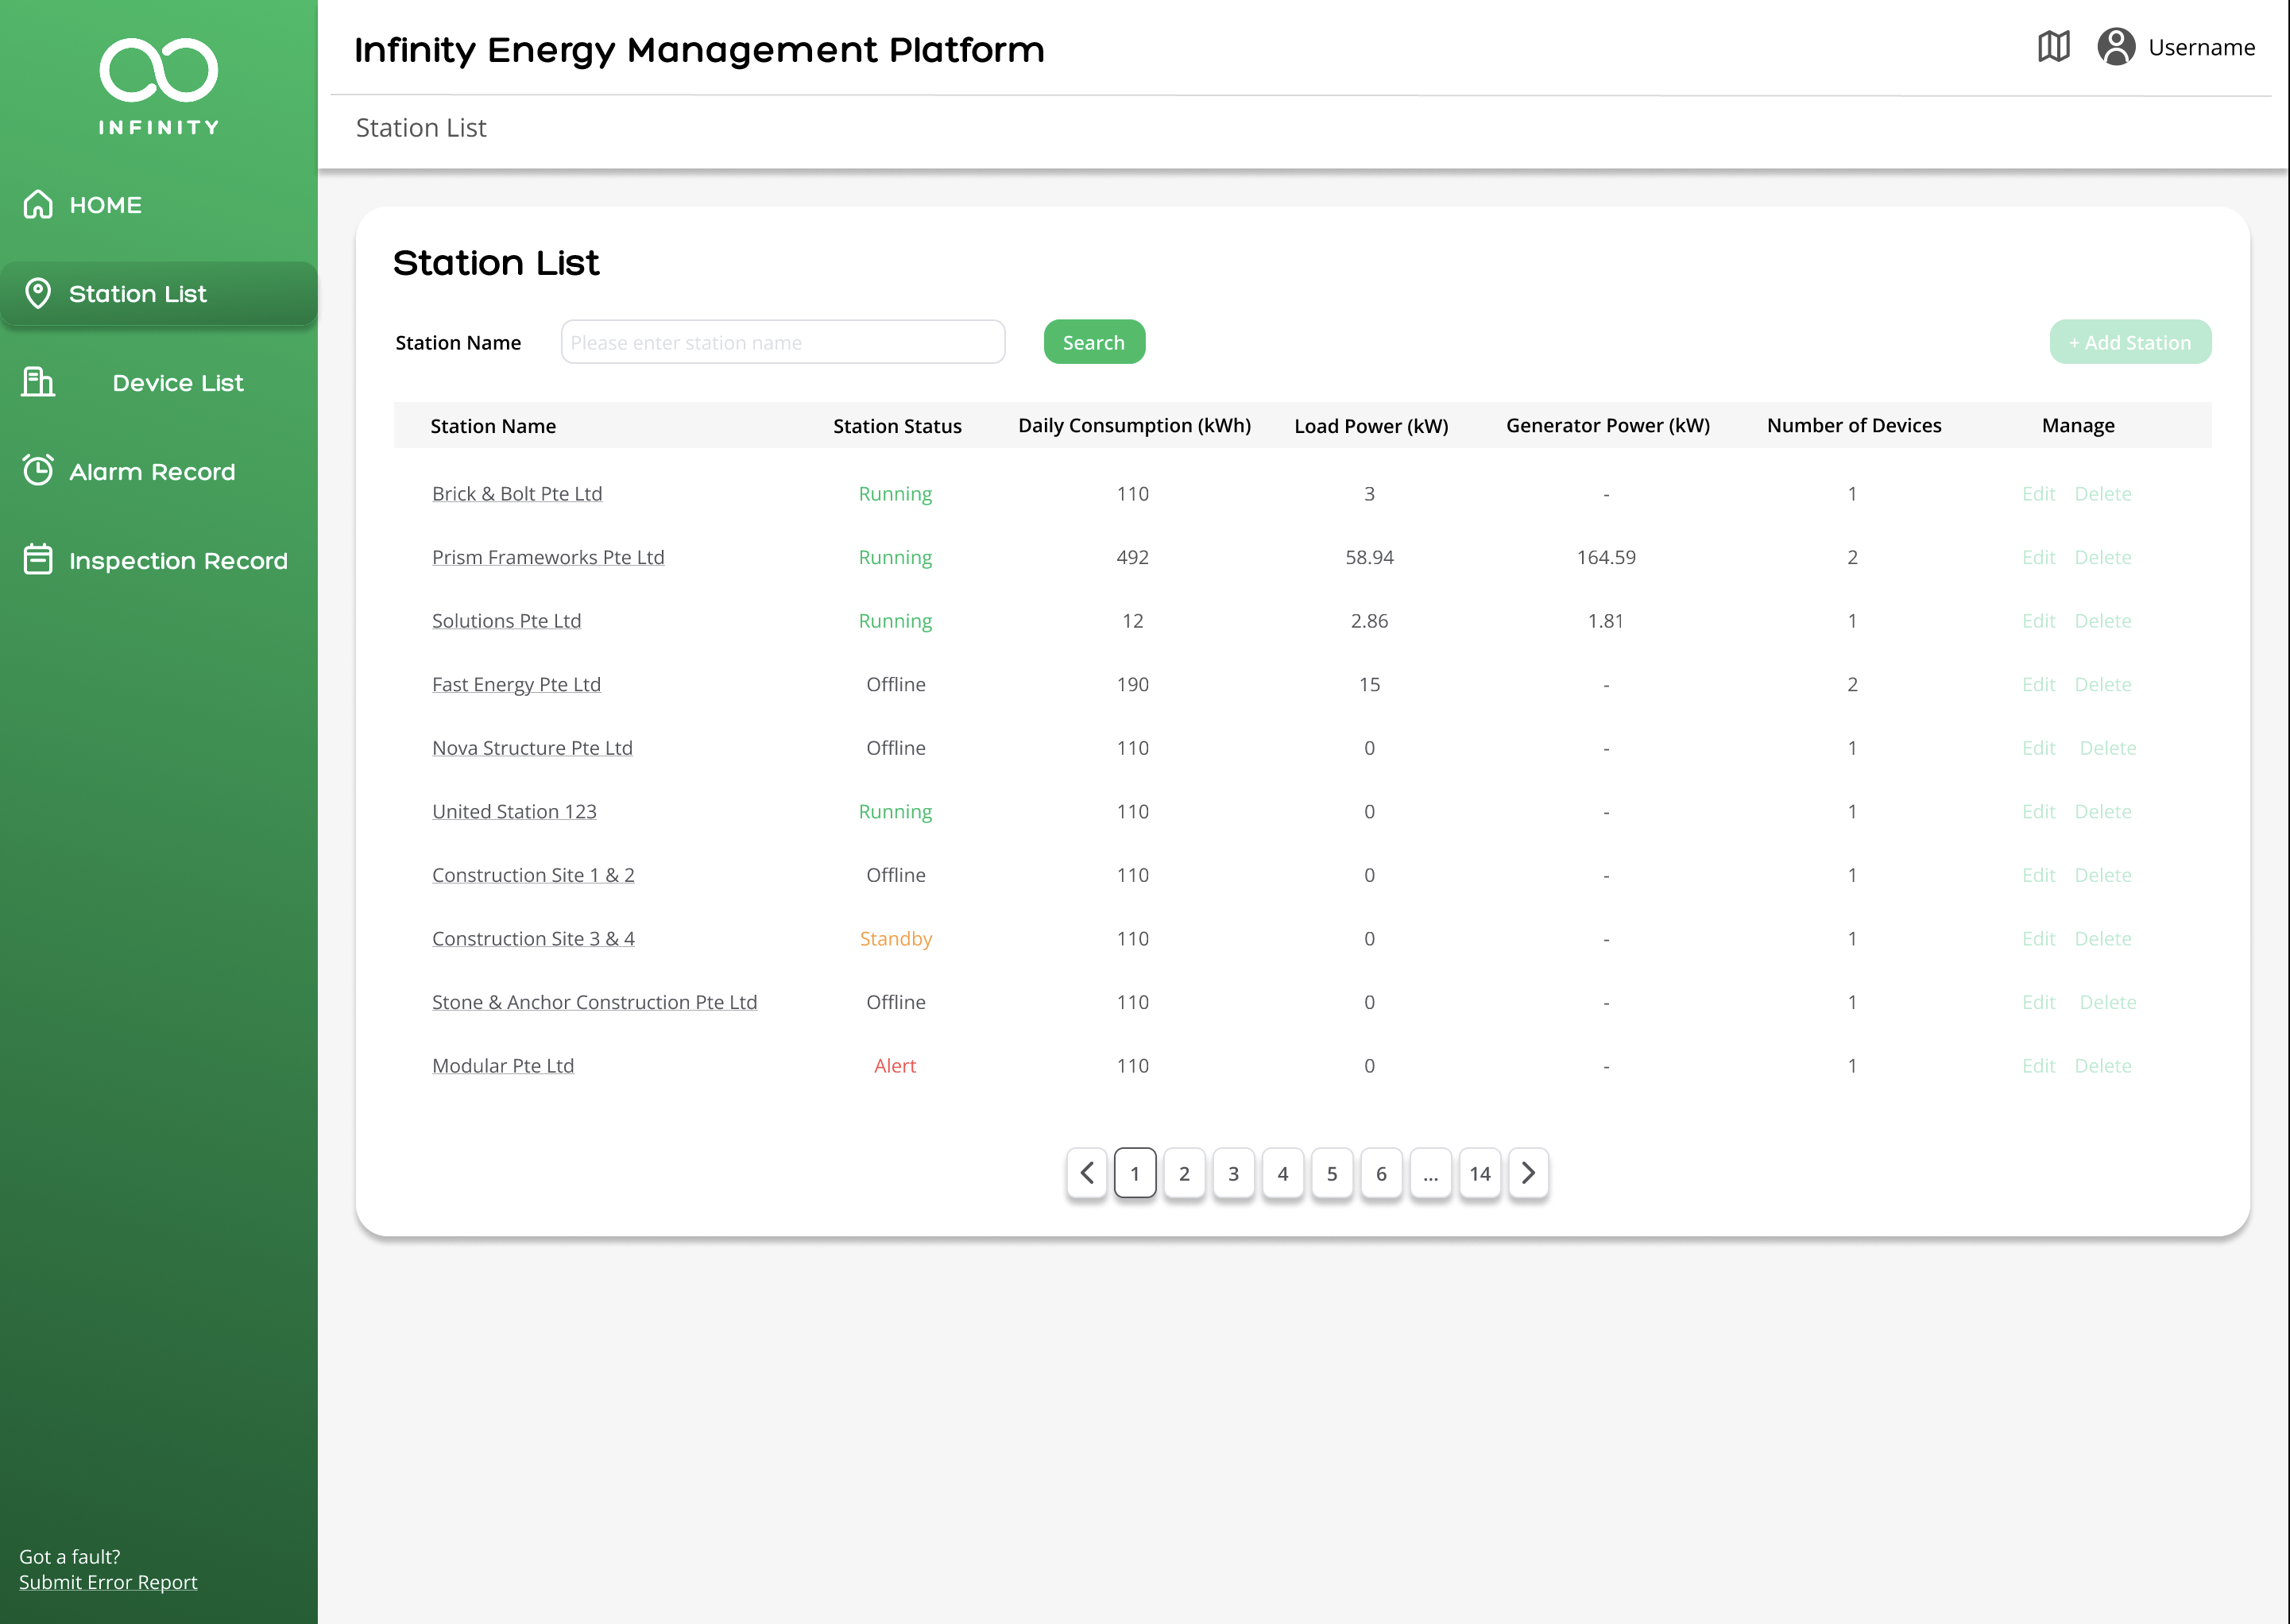
Task: Click the Add Station button
Action: click(x=2130, y=342)
